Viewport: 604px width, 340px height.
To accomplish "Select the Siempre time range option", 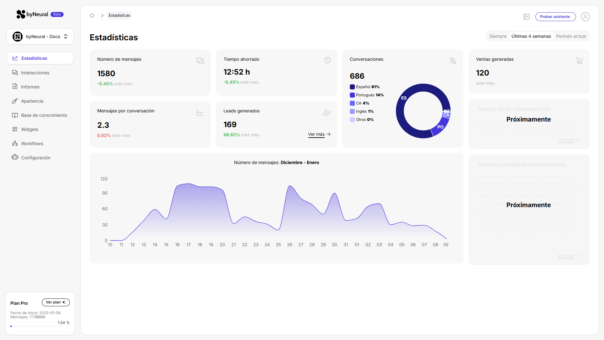I will 498,36.
